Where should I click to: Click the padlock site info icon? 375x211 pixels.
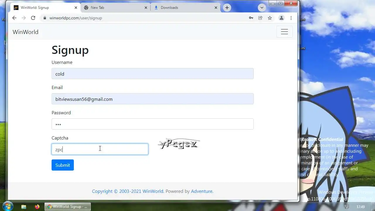click(45, 18)
